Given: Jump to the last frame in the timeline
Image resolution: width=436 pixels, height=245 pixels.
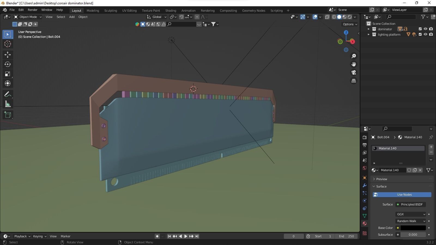Looking at the screenshot, I should [x=197, y=236].
